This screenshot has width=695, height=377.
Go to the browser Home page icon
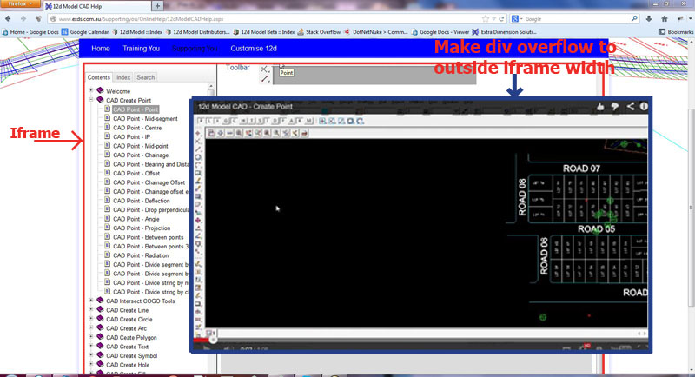[664, 18]
